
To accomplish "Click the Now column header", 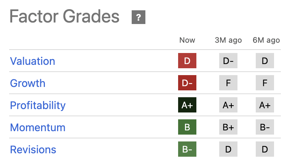I will (187, 40).
